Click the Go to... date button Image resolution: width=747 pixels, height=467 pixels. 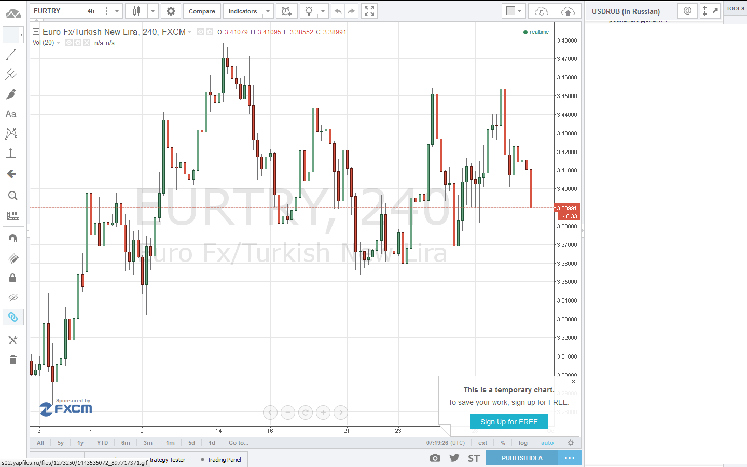[x=239, y=443]
